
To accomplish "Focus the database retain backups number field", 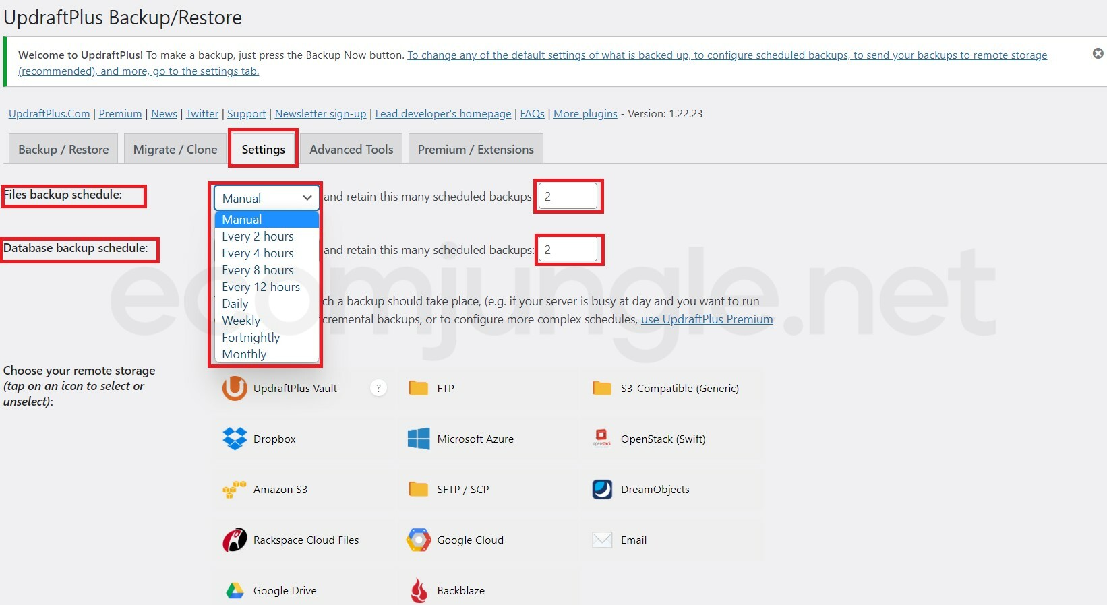I will pos(568,249).
